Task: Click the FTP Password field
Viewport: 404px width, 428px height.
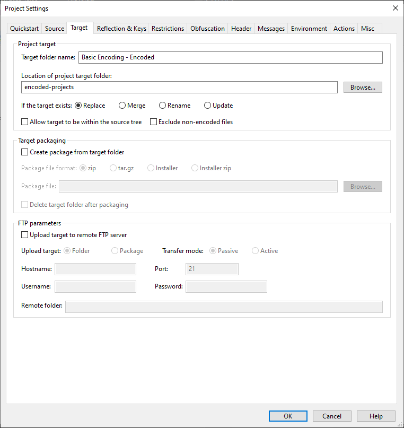Action: (x=226, y=286)
